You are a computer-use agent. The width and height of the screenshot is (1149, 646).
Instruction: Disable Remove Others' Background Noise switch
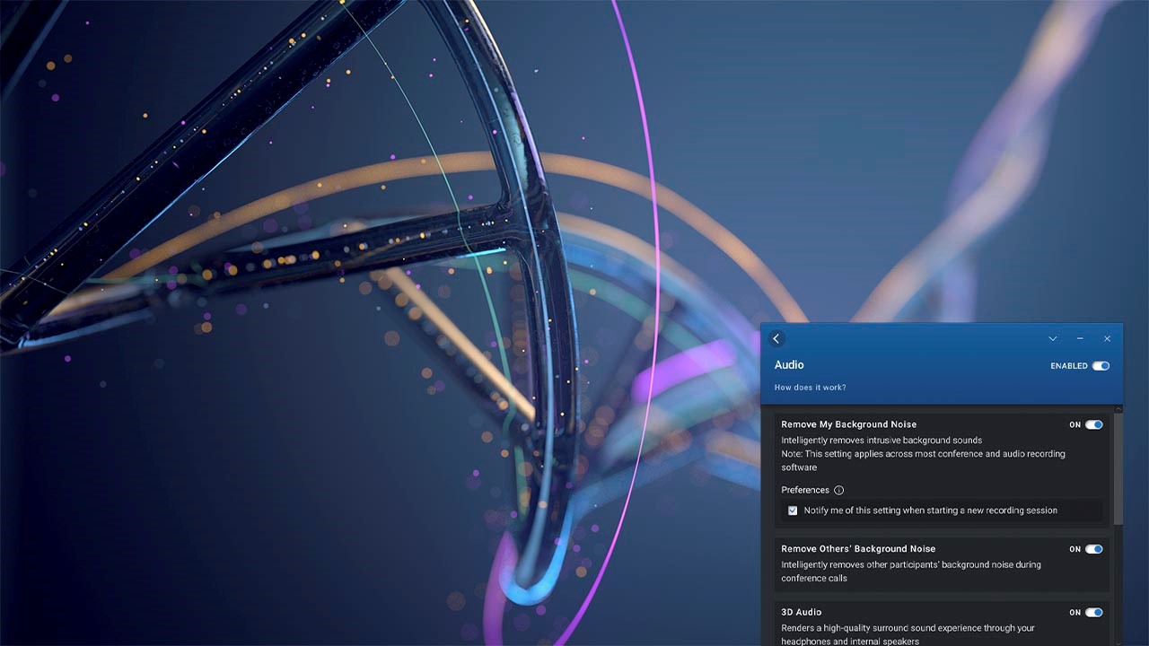tap(1093, 549)
